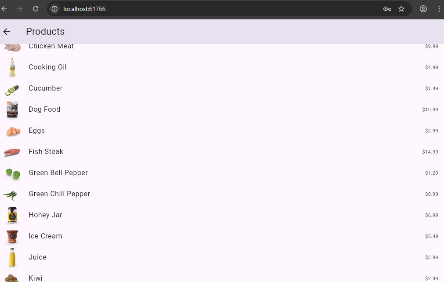View site information icon in address bar
444x282 pixels.
55,9
